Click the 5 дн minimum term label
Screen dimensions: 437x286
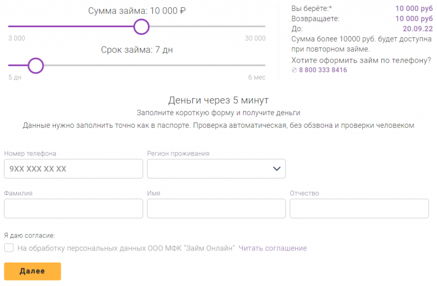(x=15, y=78)
